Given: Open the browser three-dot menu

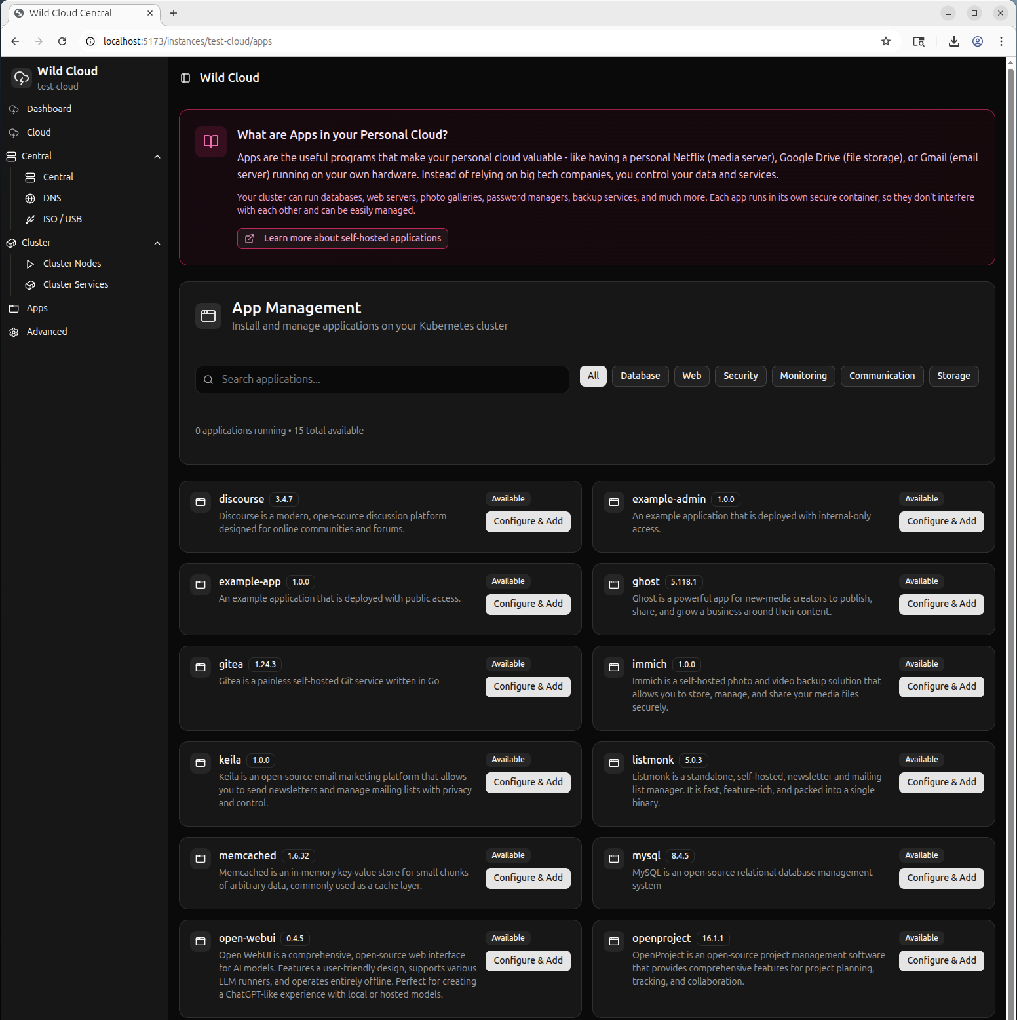Looking at the screenshot, I should [x=1001, y=41].
